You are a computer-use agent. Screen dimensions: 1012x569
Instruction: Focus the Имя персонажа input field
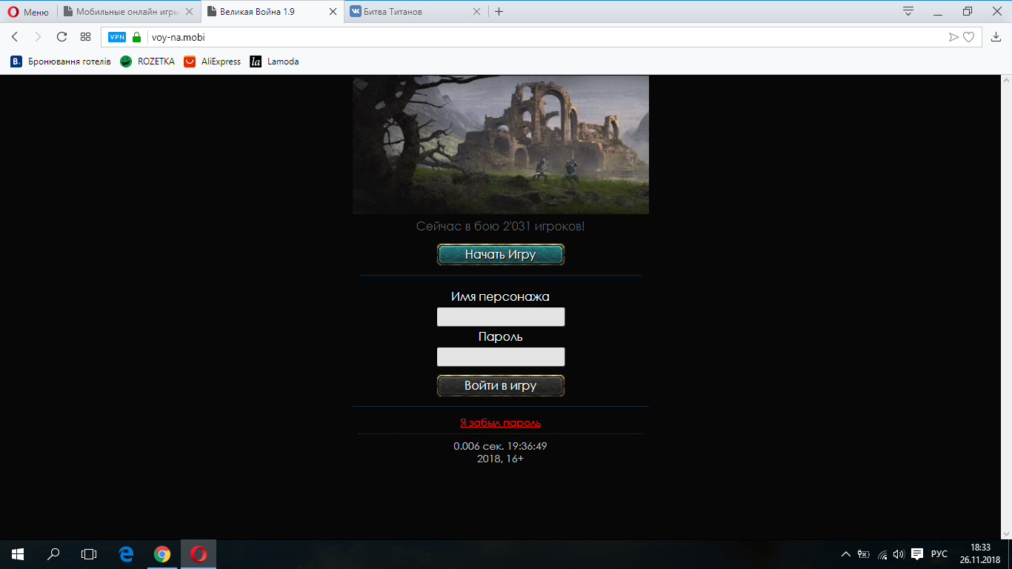coord(500,317)
